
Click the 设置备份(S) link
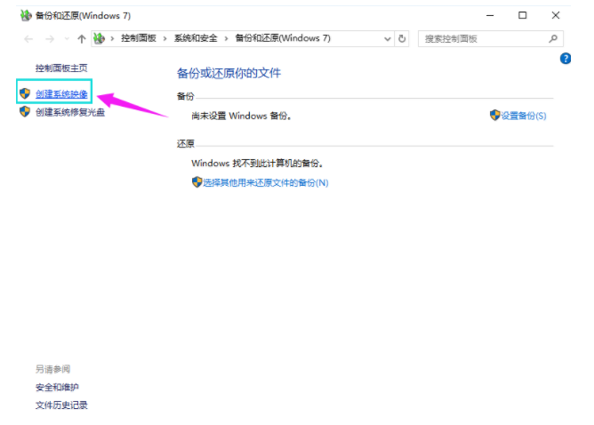pos(523,116)
